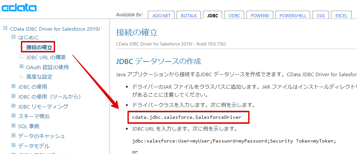
Task: Open the スキーマ検出 topic
Action: point(34,117)
